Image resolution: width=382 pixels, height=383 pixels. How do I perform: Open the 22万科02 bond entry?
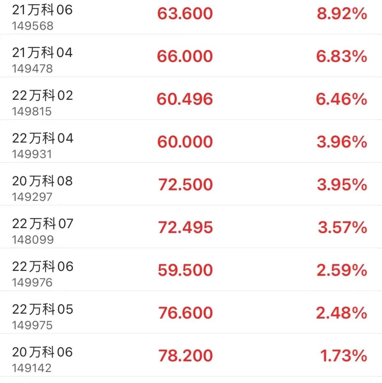pos(42,95)
